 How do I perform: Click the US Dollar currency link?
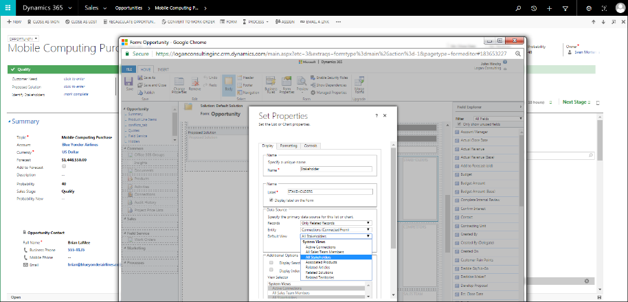(71, 152)
